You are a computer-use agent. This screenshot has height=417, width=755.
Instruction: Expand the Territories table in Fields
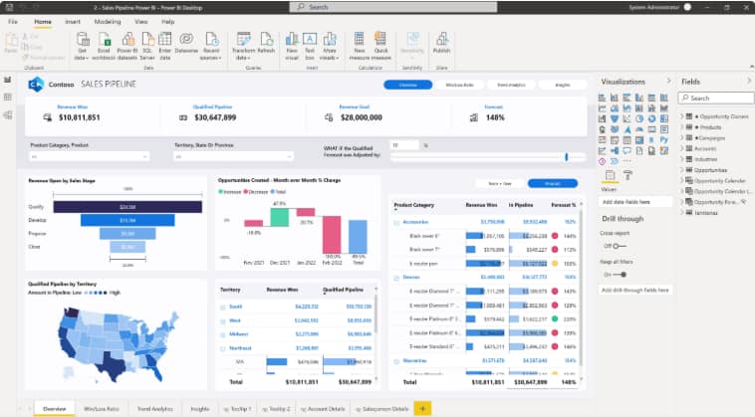point(682,213)
